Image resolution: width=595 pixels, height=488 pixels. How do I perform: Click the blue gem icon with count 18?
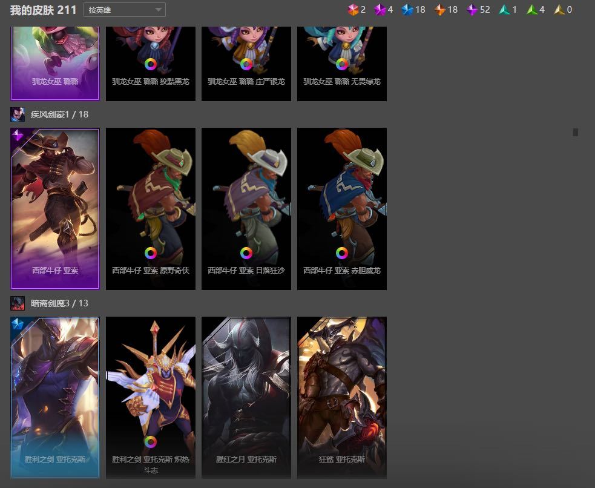click(x=407, y=10)
